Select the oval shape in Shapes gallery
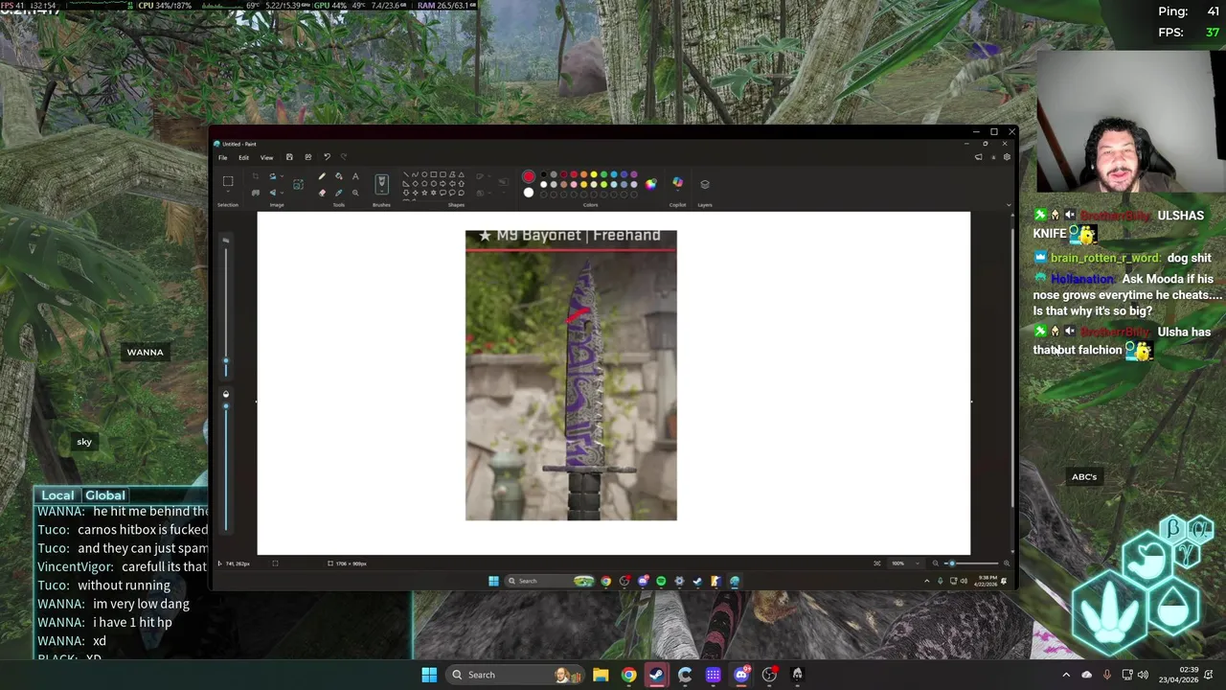This screenshot has width=1226, height=690. click(423, 175)
